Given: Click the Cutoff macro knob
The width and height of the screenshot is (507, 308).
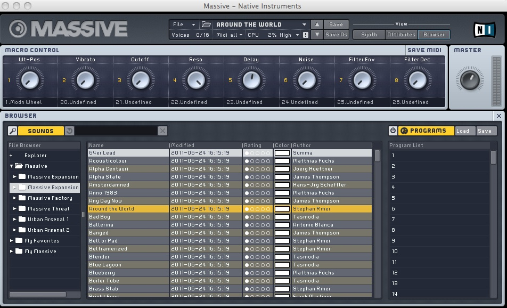Looking at the screenshot, I should pos(140,80).
